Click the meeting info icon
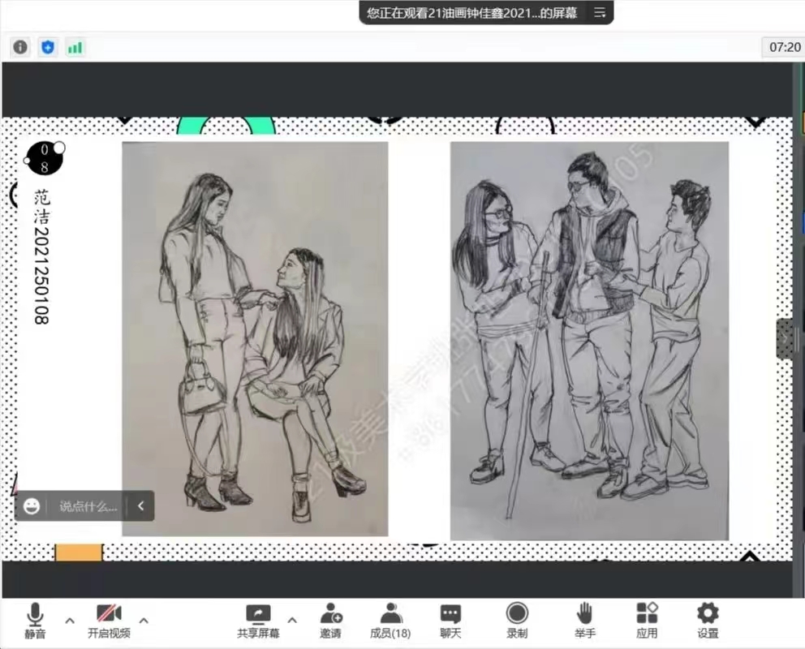Image resolution: width=805 pixels, height=649 pixels. point(20,47)
